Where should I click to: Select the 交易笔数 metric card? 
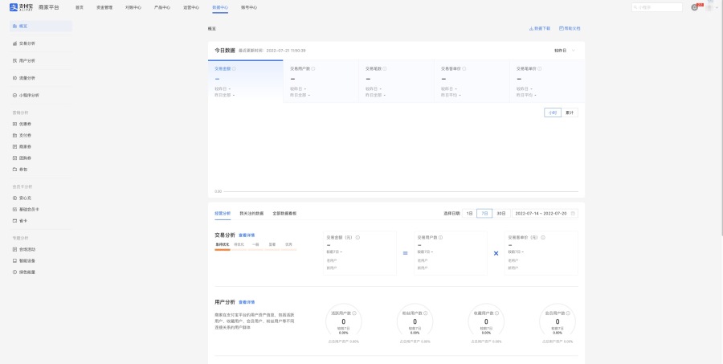pos(397,81)
